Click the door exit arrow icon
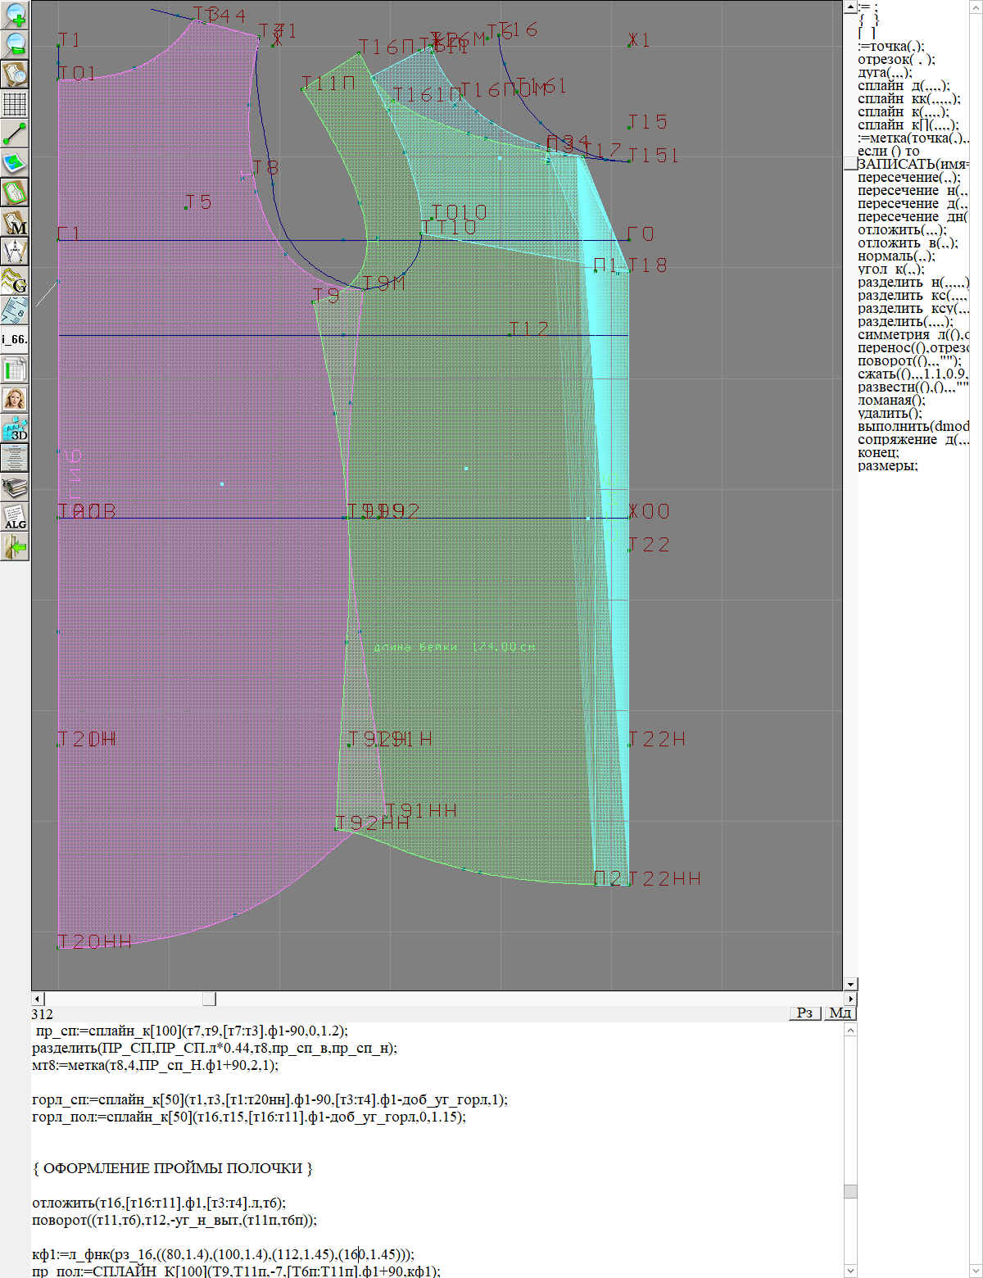The width and height of the screenshot is (983, 1278). coord(15,546)
